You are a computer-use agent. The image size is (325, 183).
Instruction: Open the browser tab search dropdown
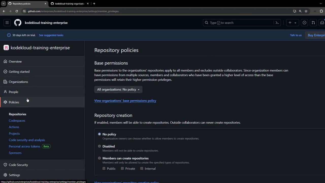(4, 4)
